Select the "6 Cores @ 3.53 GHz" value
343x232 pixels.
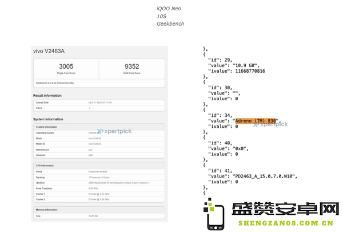[99, 194]
